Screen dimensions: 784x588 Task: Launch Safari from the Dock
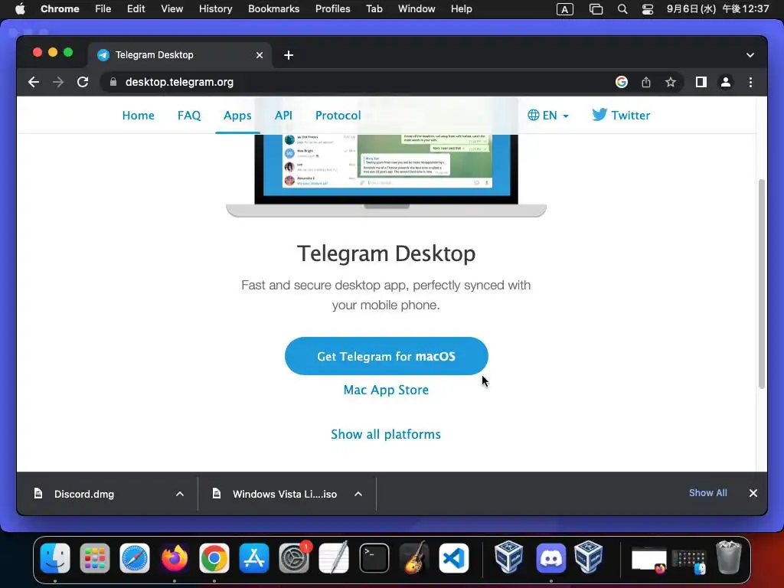135,558
